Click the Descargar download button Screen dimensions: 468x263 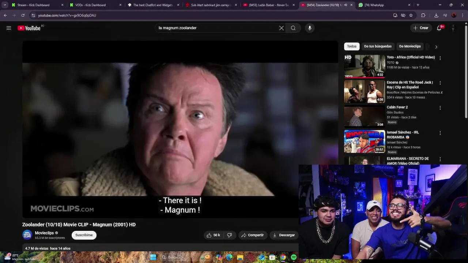tap(284, 235)
